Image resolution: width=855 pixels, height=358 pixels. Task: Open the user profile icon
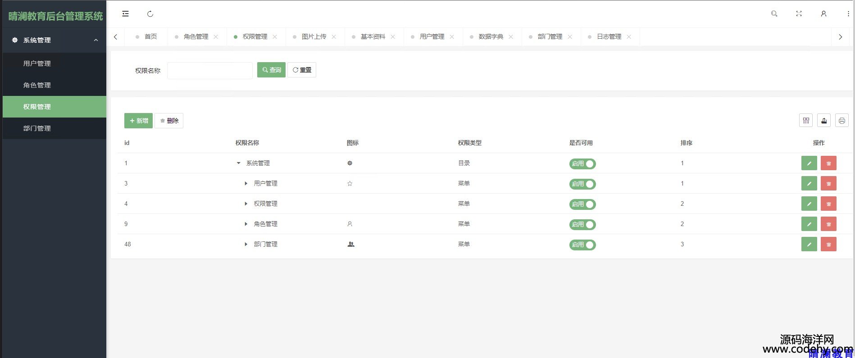point(823,14)
